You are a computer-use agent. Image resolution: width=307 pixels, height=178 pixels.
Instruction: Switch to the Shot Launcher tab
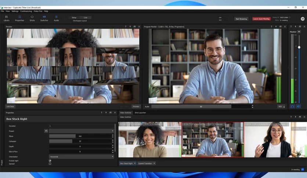(x=140, y=113)
